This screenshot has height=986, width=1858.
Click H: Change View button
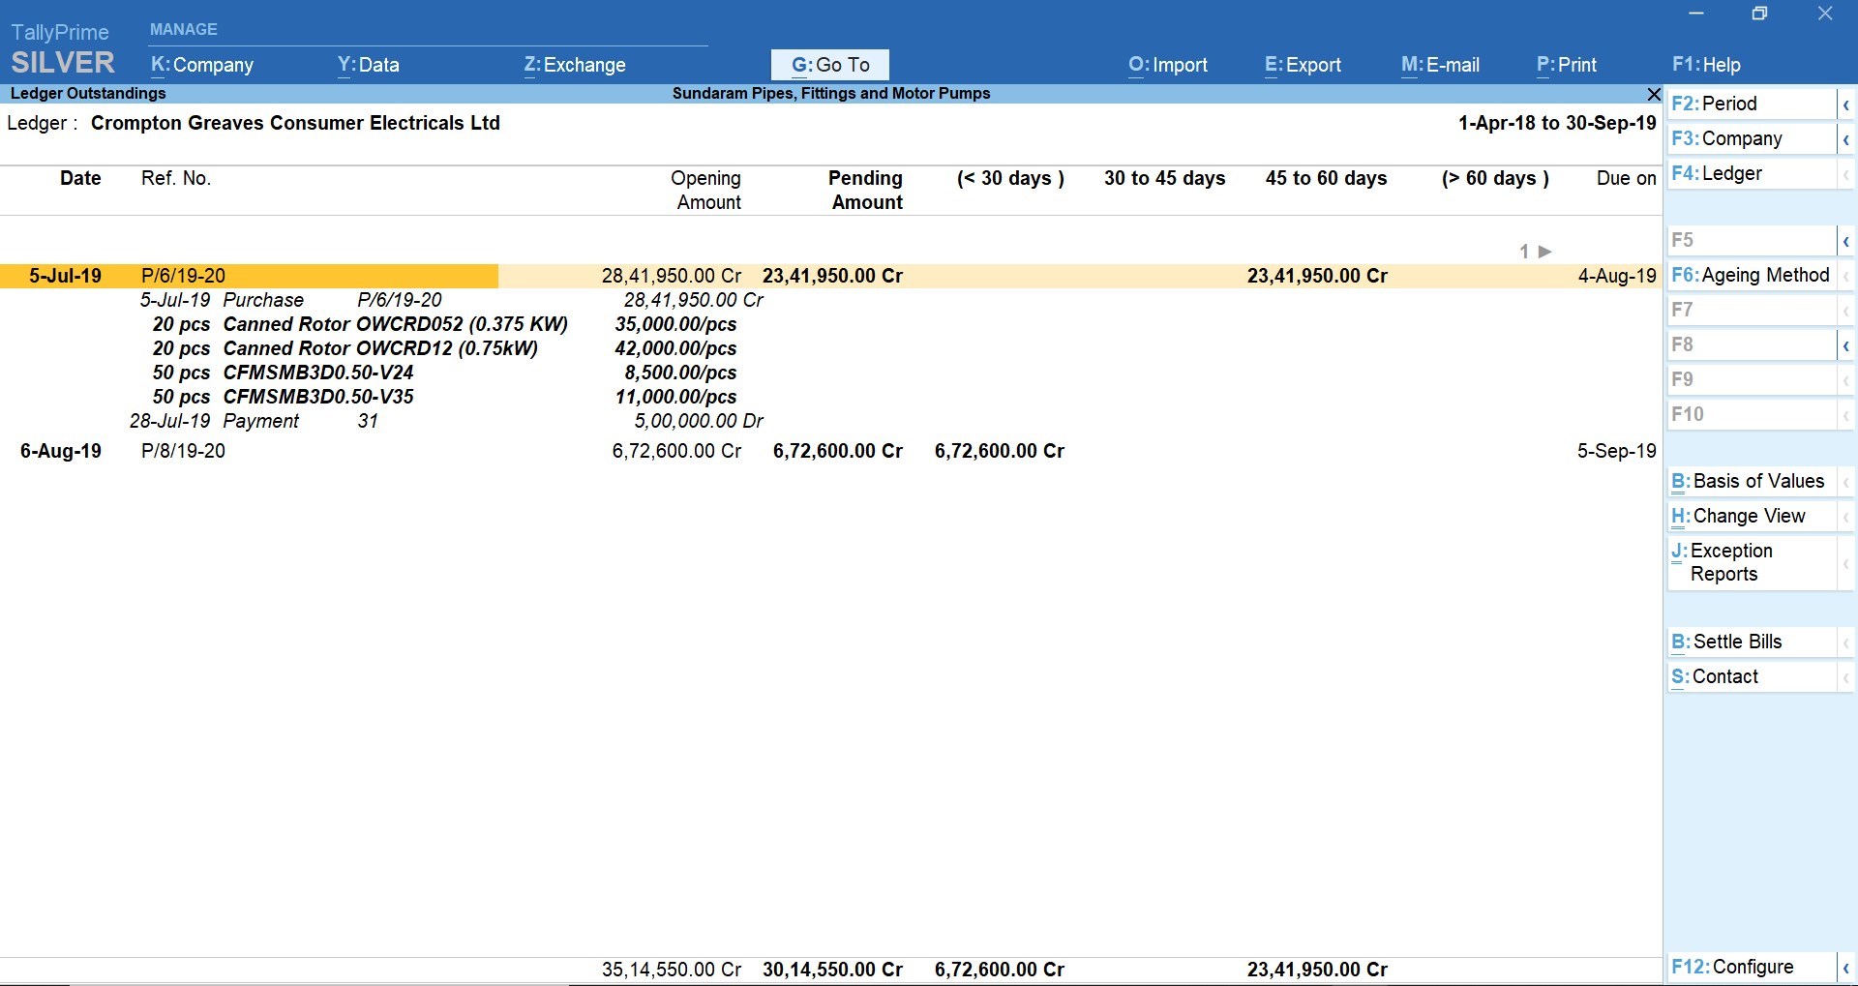point(1752,516)
